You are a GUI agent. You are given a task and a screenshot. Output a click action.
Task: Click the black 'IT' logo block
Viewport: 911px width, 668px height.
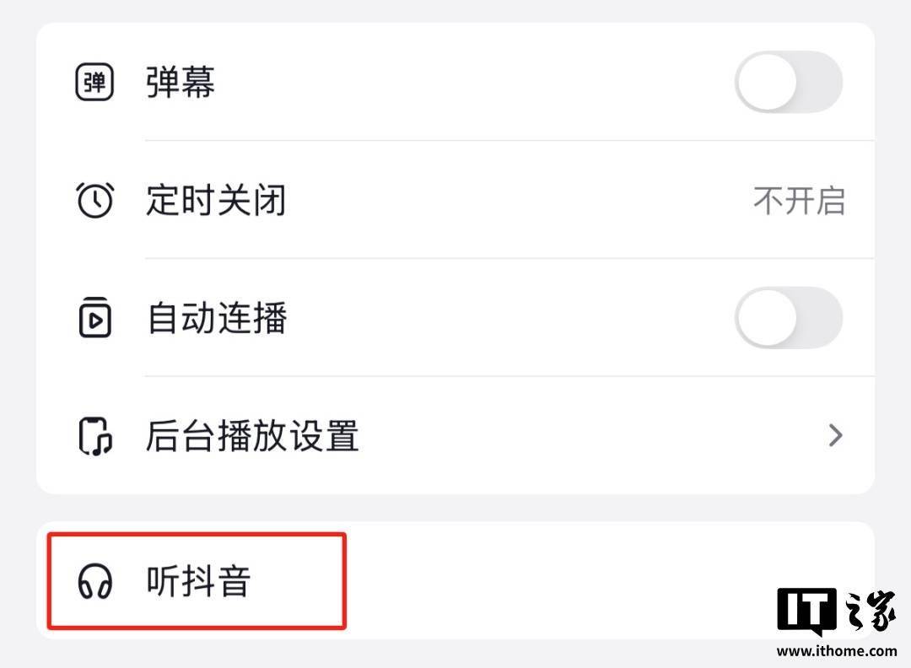[x=806, y=611]
